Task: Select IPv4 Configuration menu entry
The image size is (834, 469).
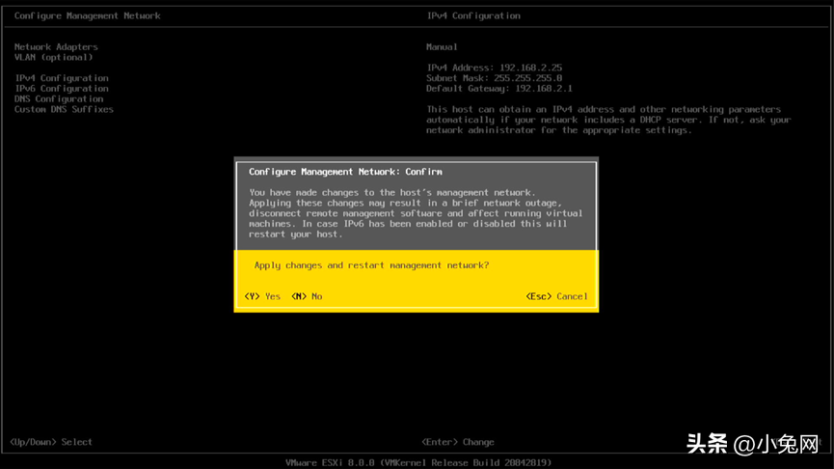Action: [x=62, y=78]
